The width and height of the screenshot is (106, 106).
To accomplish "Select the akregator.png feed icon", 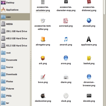I will [43, 39].
